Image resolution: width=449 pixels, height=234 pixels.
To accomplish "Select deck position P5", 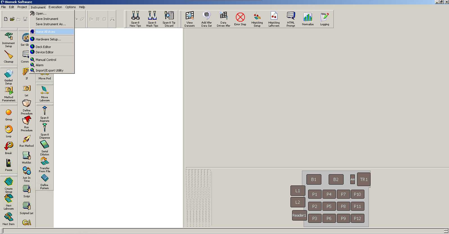I will pyautogui.click(x=329, y=207).
